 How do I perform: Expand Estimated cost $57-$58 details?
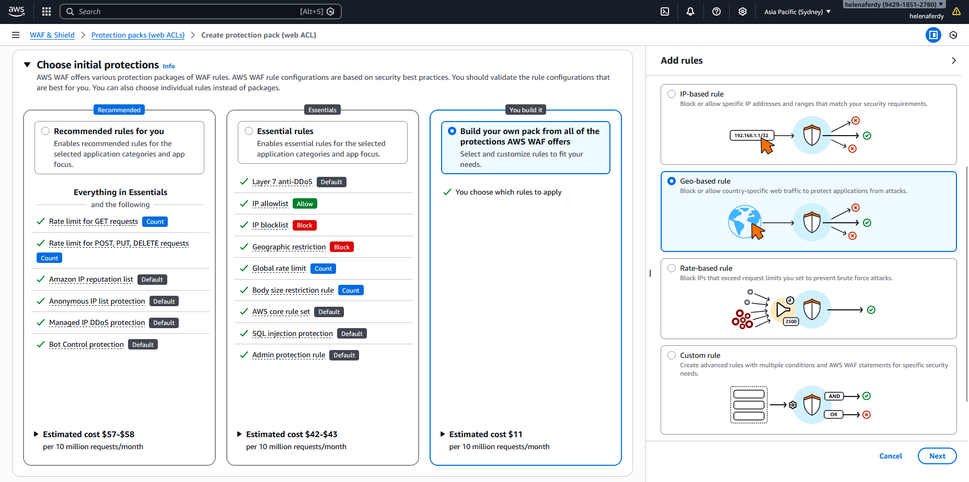pos(36,434)
